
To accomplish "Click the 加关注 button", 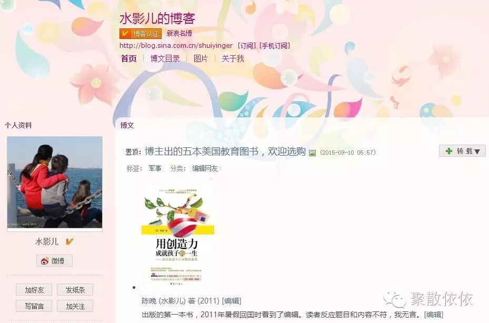I will tap(75, 306).
